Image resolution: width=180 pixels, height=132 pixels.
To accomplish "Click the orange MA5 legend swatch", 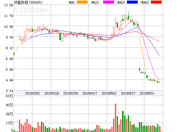I will click(82, 2).
